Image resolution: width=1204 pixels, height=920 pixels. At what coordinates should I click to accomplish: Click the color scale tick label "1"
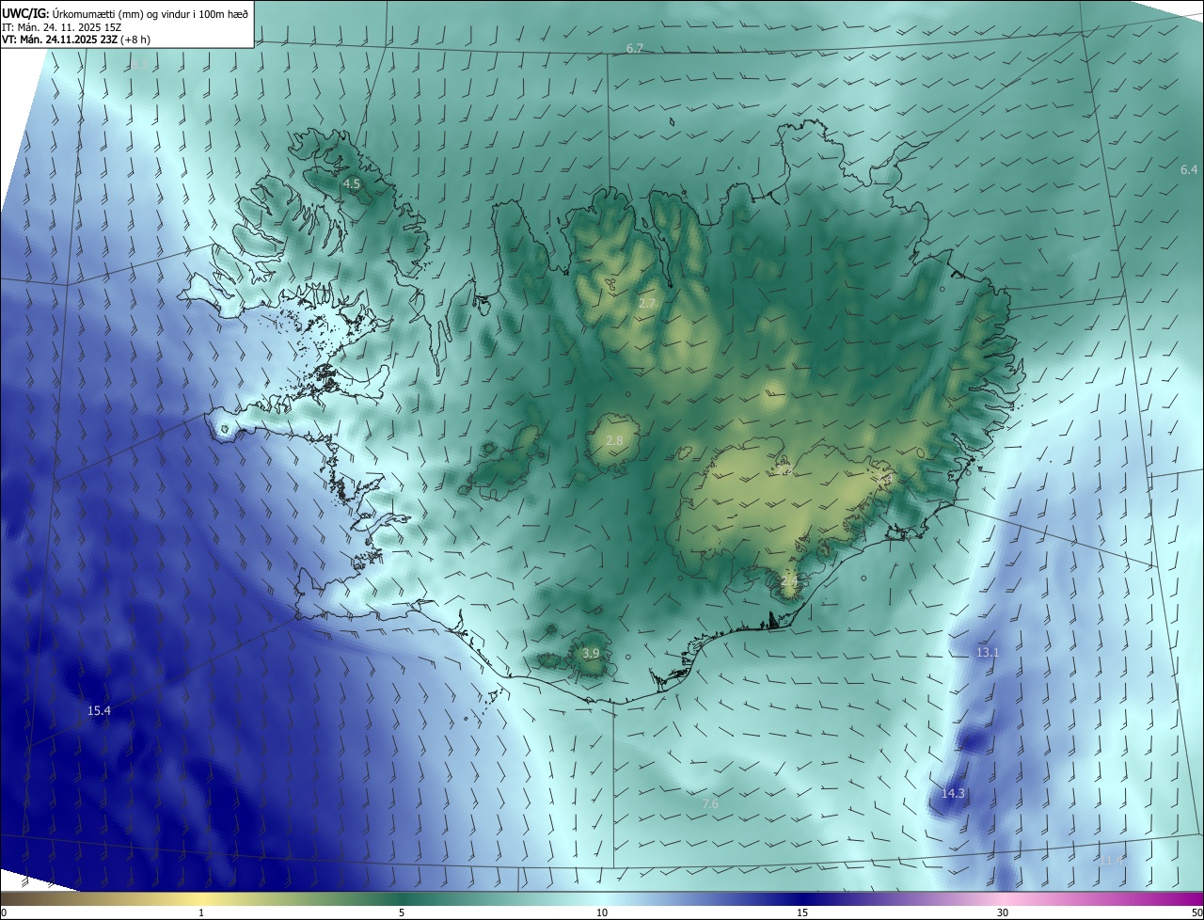(201, 913)
